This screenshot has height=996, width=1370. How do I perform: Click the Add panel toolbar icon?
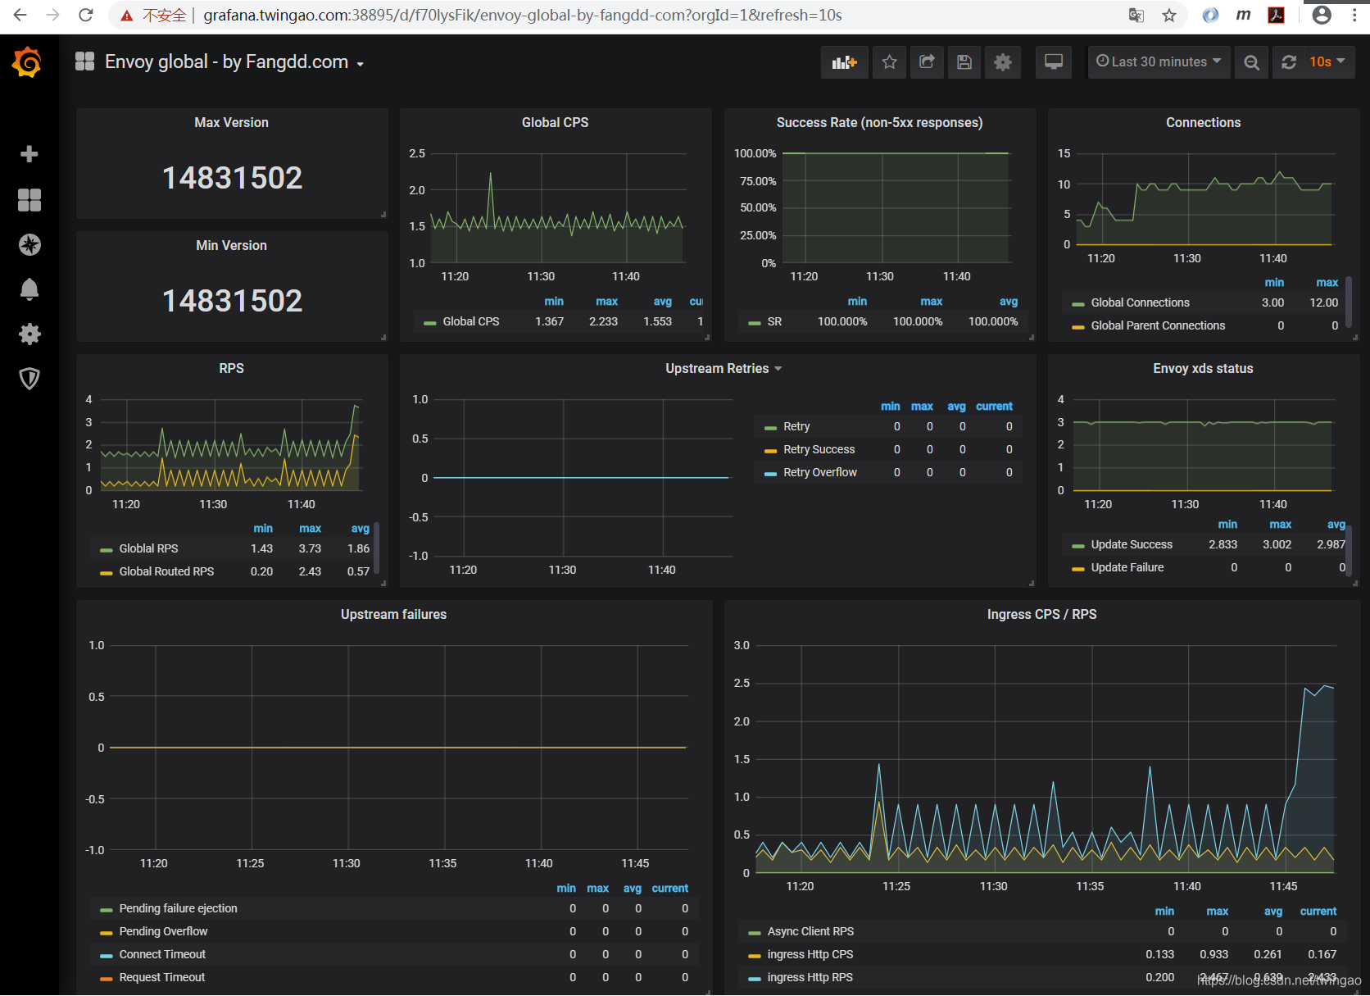[845, 62]
